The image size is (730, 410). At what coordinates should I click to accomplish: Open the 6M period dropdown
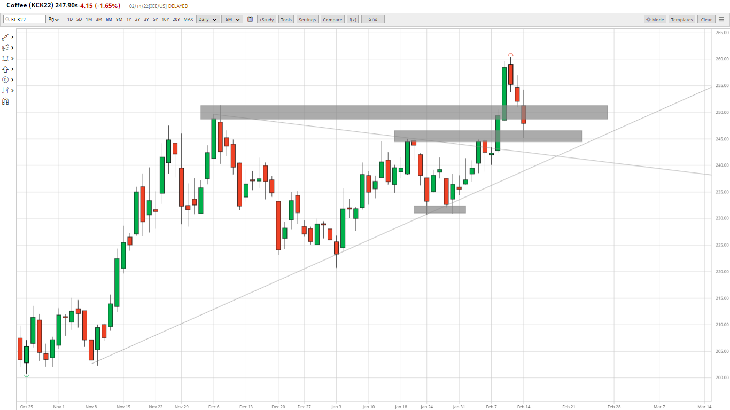(232, 19)
